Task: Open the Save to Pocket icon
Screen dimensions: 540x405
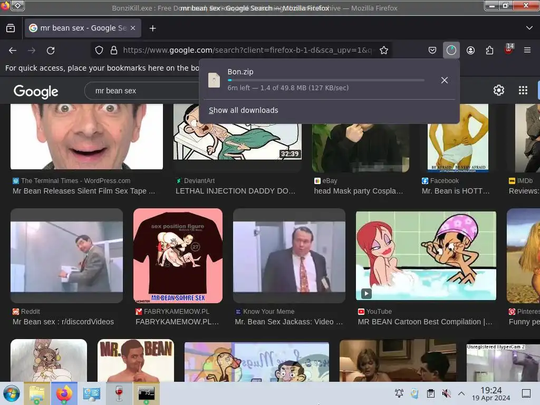Action: [432, 50]
